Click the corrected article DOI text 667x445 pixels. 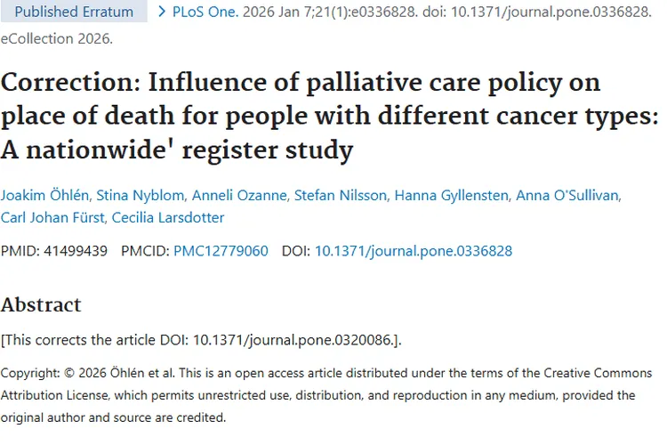point(293,339)
